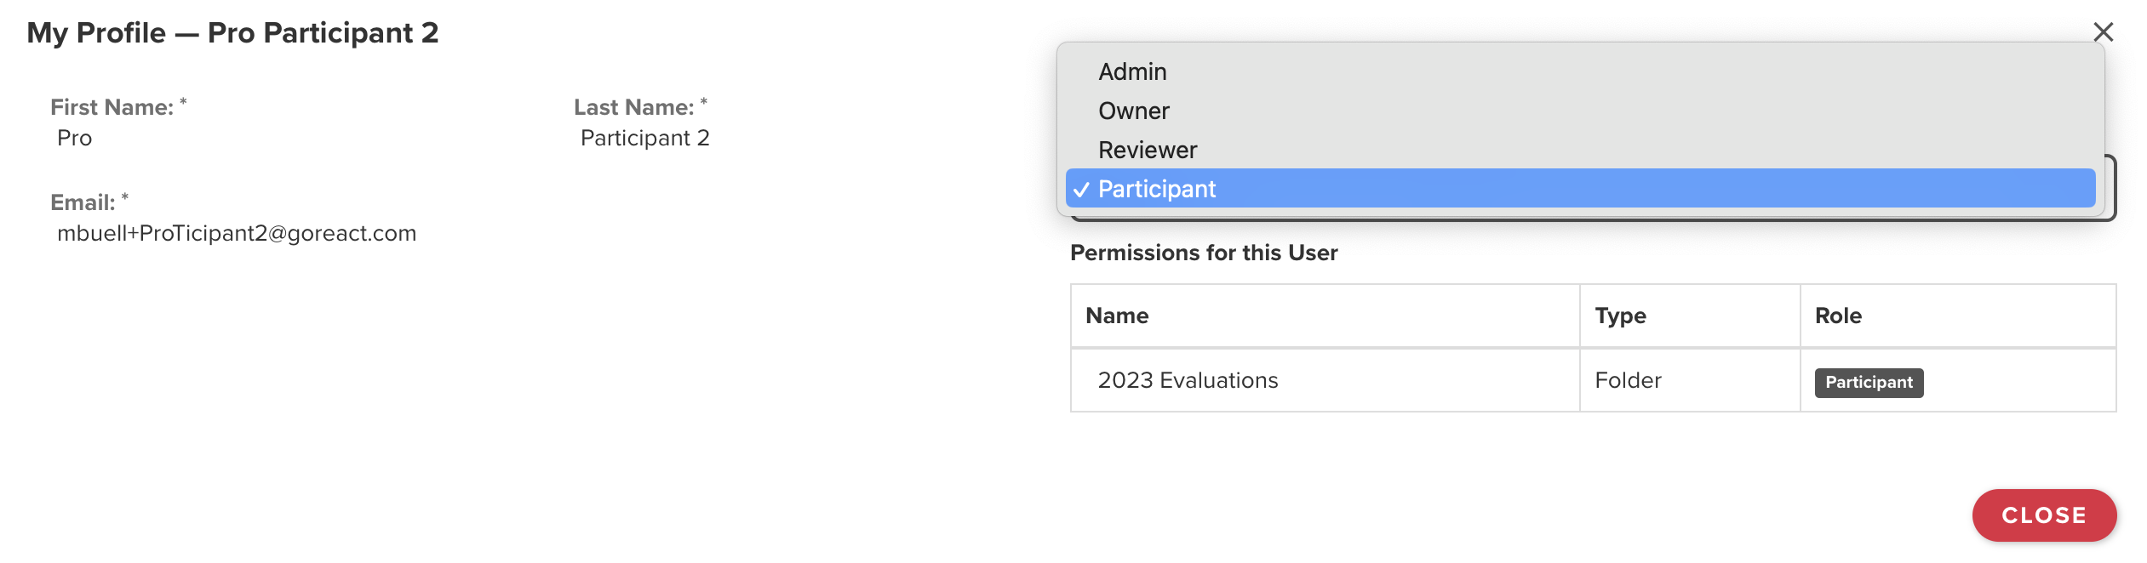Click the Participant role badge
The image size is (2147, 563).
click(1869, 383)
